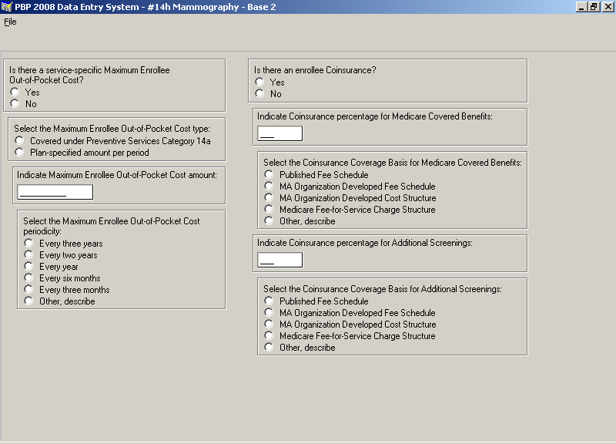The height and width of the screenshot is (444, 616).
Task: Select Every six months periodicity
Action: coord(28,278)
